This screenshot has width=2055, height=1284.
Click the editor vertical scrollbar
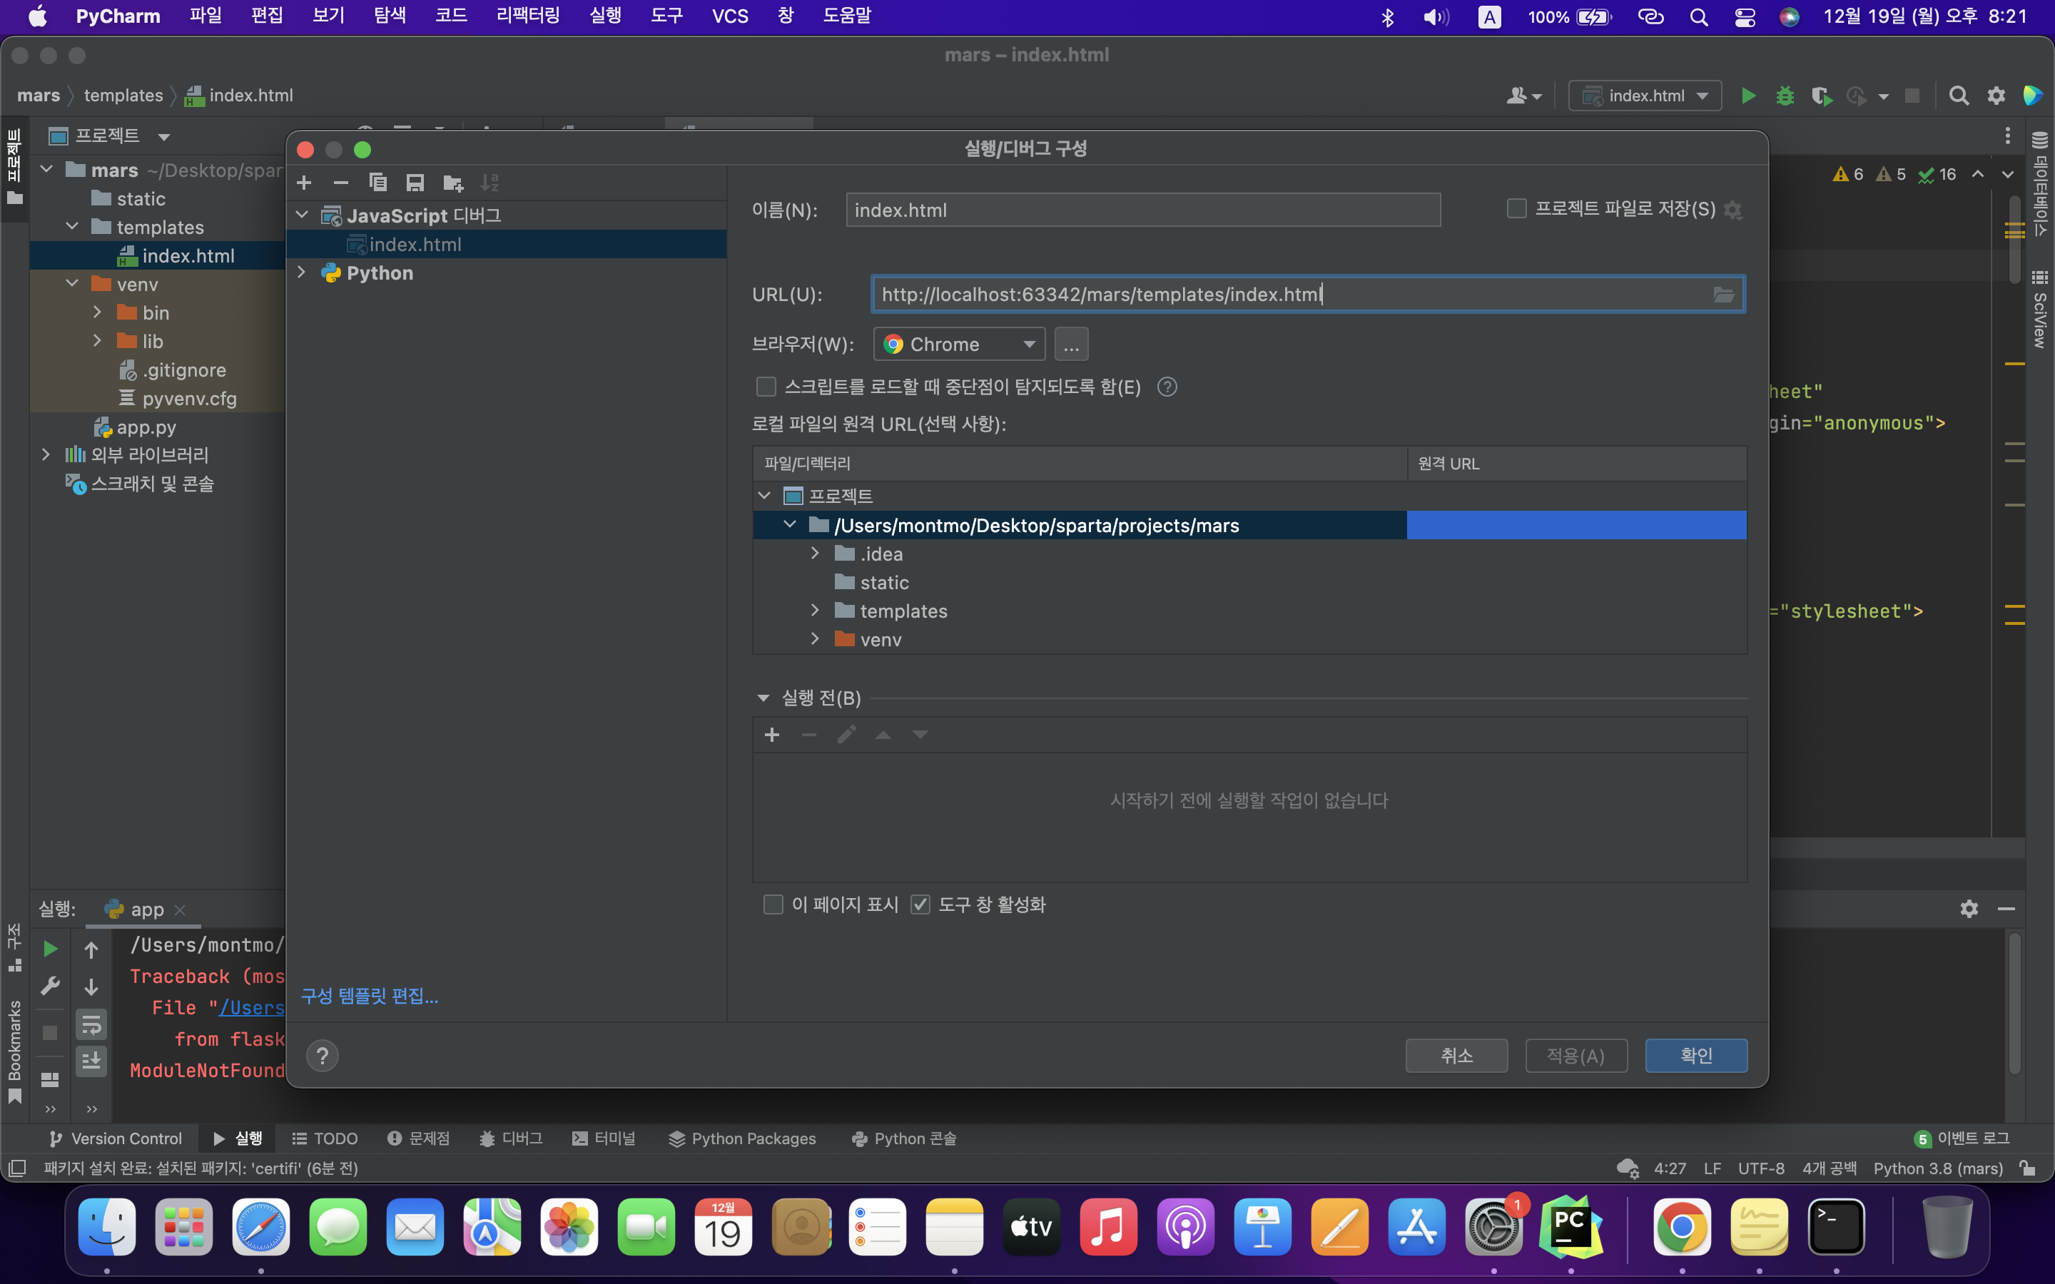click(x=2014, y=240)
